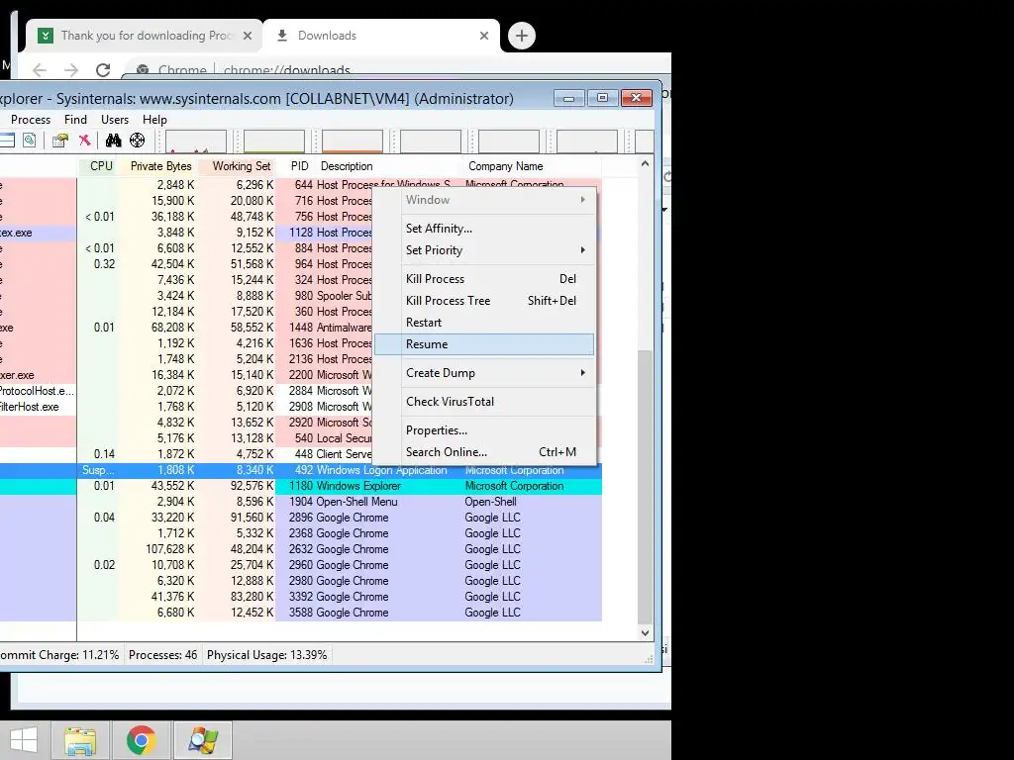Viewport: 1014px width, 760px height.
Task: Open the Process menu
Action: click(x=31, y=120)
